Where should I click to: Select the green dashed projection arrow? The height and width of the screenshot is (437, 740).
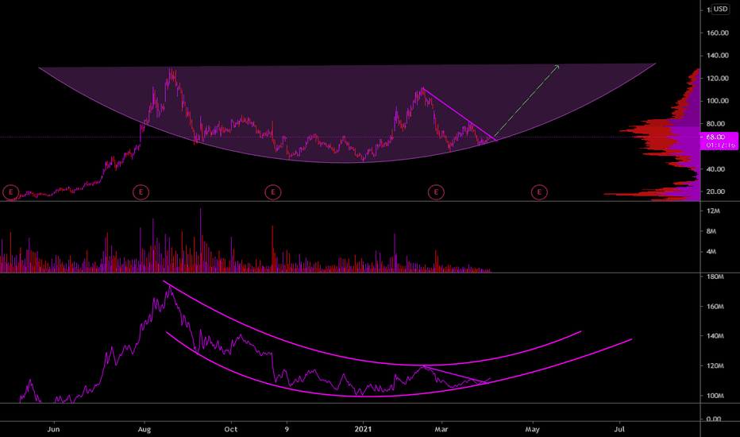(527, 100)
